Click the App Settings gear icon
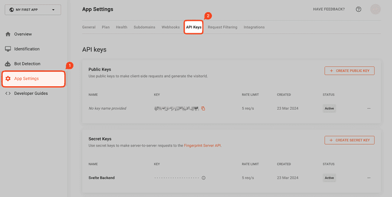This screenshot has width=392, height=197. coord(8,79)
